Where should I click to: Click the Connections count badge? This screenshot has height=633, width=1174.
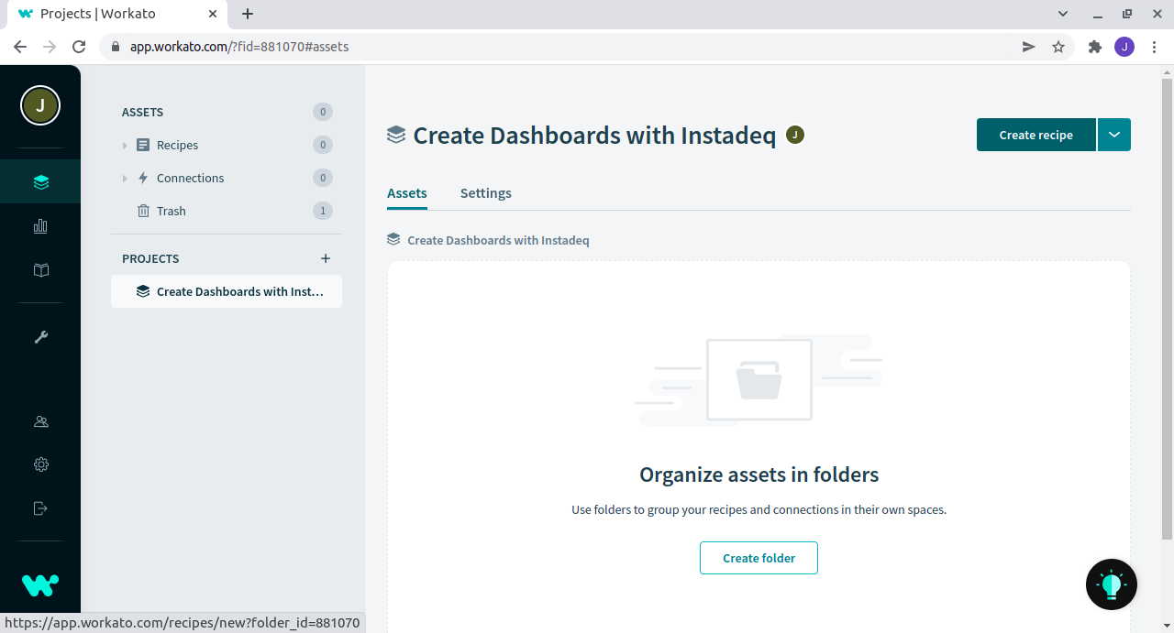click(322, 178)
